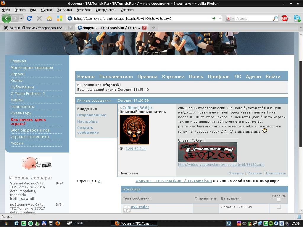This screenshot has width=303, height=227.
Task: Close the Закрытый форум CW серверов tab
Action: (x=70, y=28)
